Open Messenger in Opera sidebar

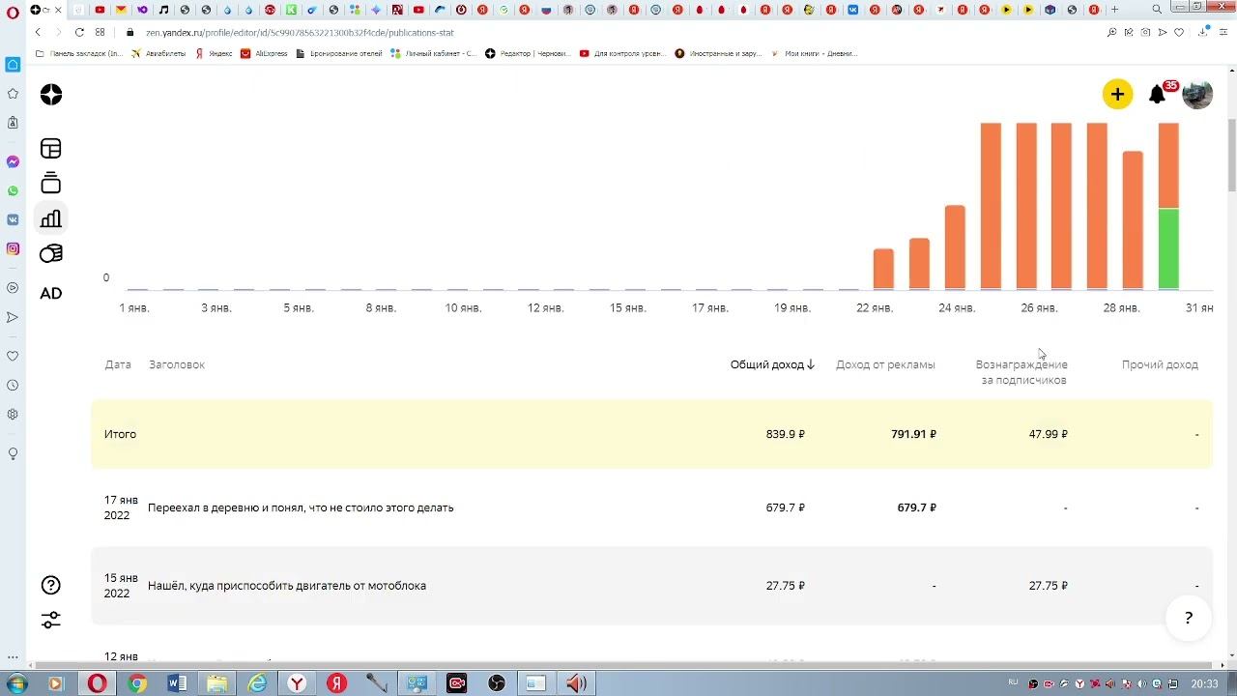[x=13, y=161]
